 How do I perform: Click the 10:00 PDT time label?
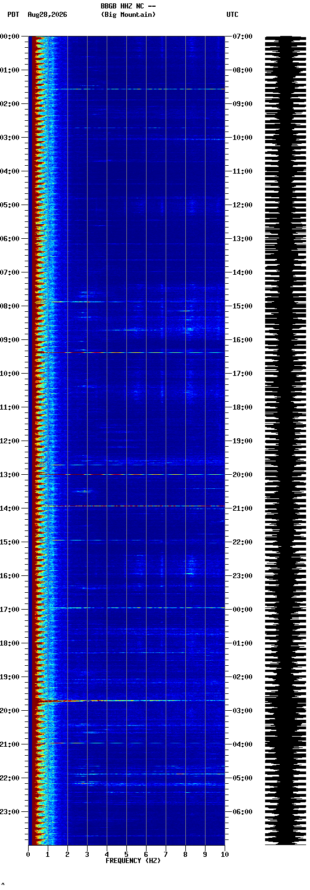(10, 374)
